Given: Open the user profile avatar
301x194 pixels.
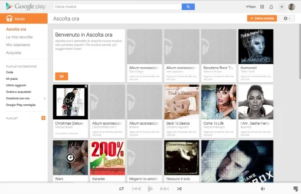Looking at the screenshot, I should [291, 7].
